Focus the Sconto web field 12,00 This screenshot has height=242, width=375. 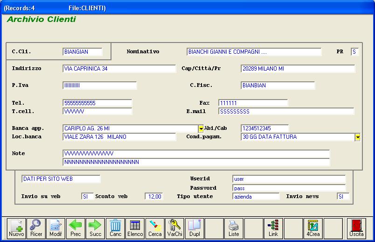(x=154, y=197)
